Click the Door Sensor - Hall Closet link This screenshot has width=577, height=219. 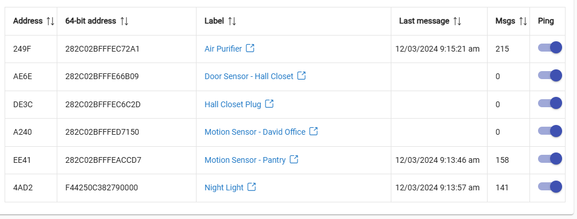[249, 77]
